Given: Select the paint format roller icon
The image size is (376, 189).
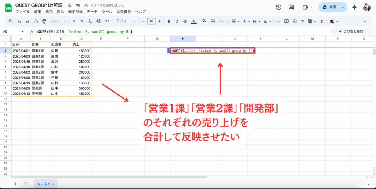Looking at the screenshot, I should tap(44, 21).
